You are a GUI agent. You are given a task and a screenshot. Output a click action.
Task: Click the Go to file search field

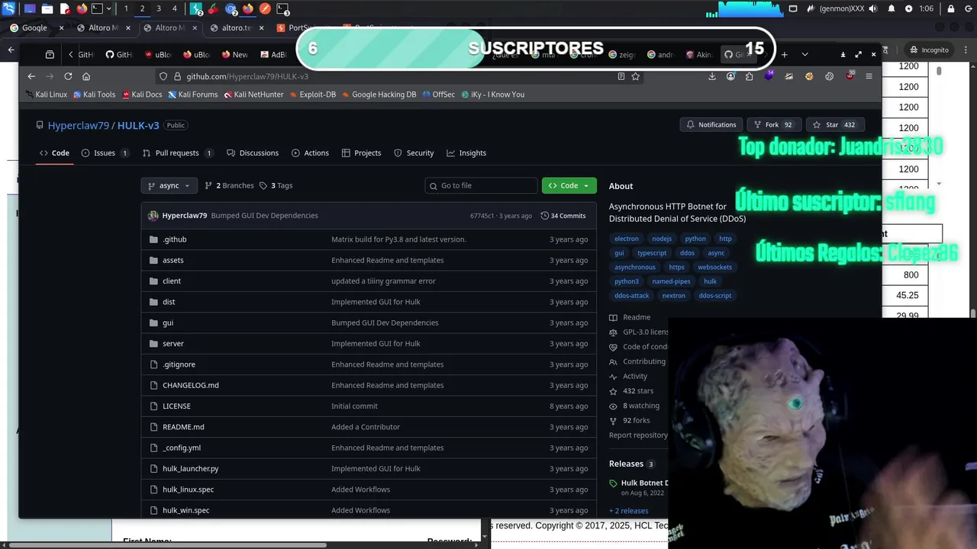click(x=482, y=185)
